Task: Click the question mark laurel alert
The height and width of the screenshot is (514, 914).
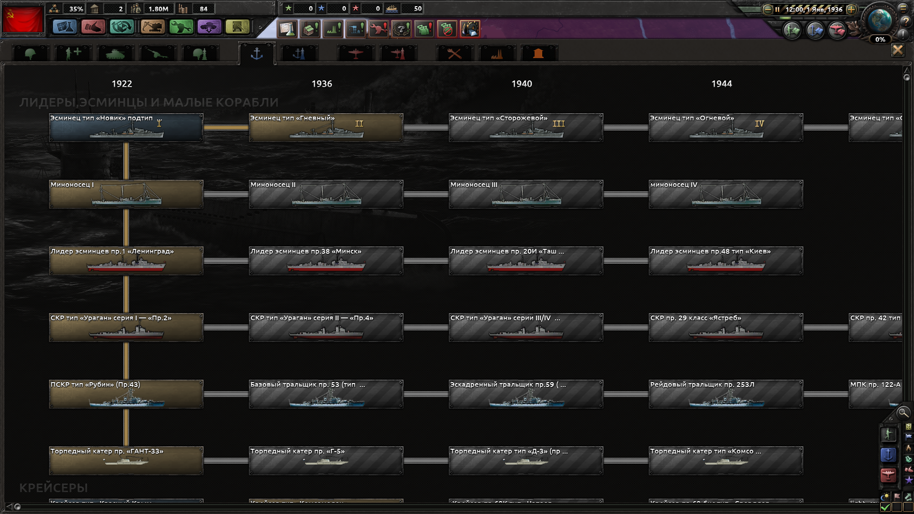Action: [402, 29]
